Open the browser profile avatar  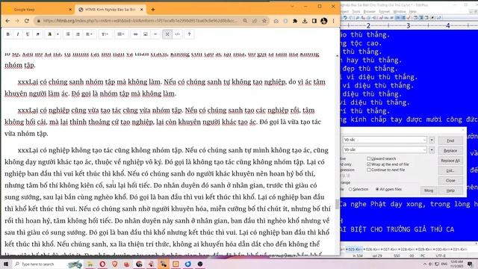pos(323,21)
